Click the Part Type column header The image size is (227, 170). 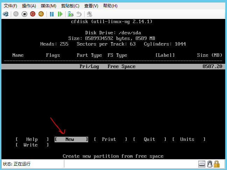(89, 55)
